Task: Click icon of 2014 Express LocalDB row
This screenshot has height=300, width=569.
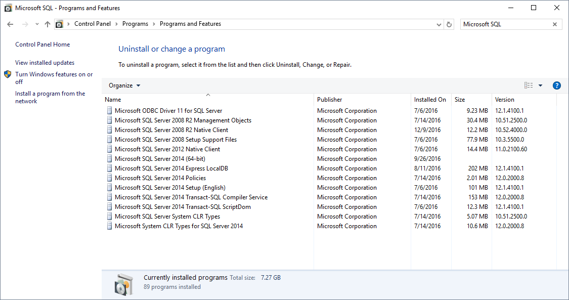Action: pyautogui.click(x=109, y=168)
